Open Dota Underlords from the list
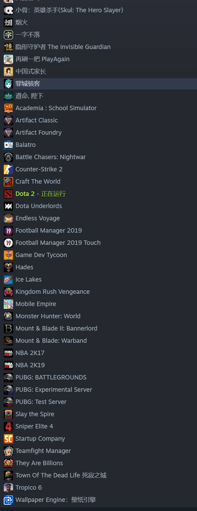Screen dimensions: 197x511 [98, 206]
